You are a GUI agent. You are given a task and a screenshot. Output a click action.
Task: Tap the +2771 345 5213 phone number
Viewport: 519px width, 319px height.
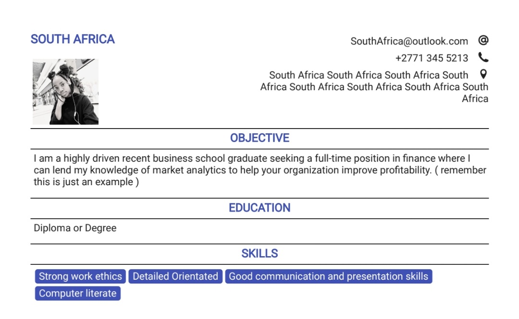tap(431, 58)
